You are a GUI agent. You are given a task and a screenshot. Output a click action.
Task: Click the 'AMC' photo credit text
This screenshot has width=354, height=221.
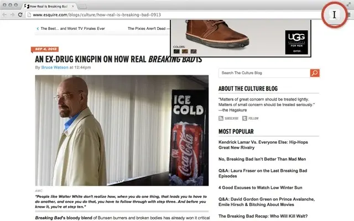(x=39, y=191)
